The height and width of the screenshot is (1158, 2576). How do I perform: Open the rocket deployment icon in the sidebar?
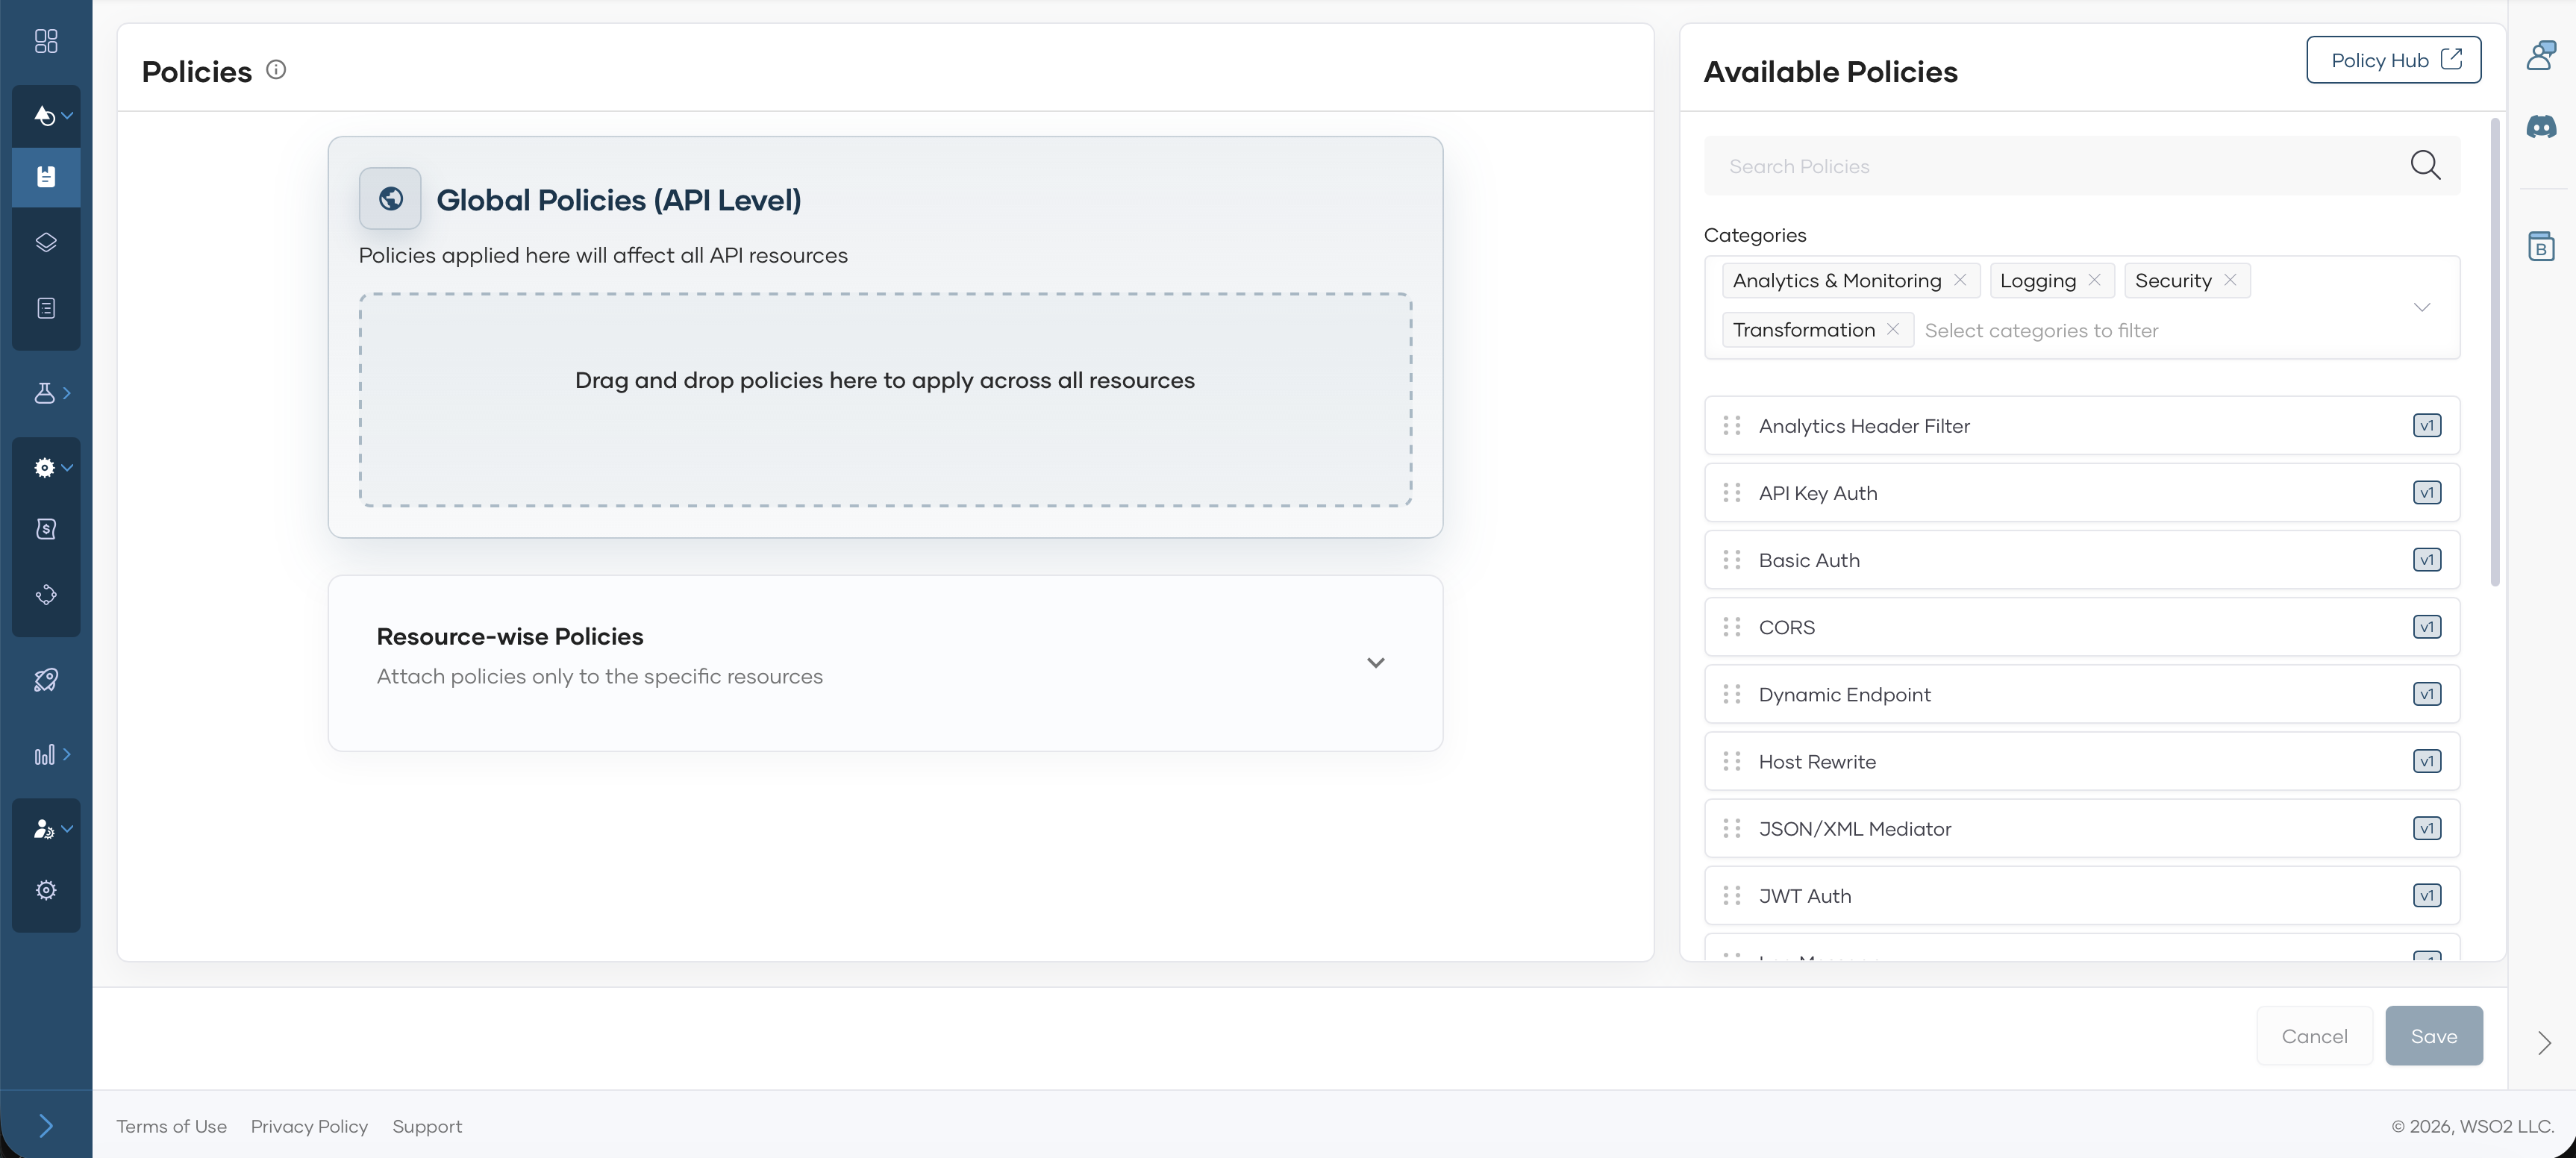(x=45, y=680)
